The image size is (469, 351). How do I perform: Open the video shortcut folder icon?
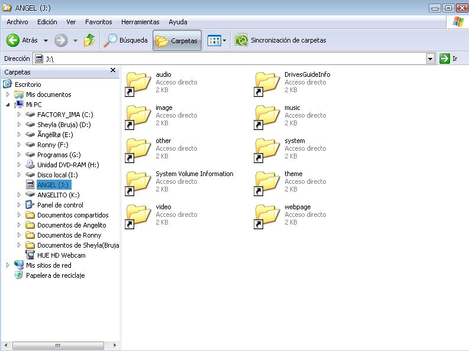138,217
